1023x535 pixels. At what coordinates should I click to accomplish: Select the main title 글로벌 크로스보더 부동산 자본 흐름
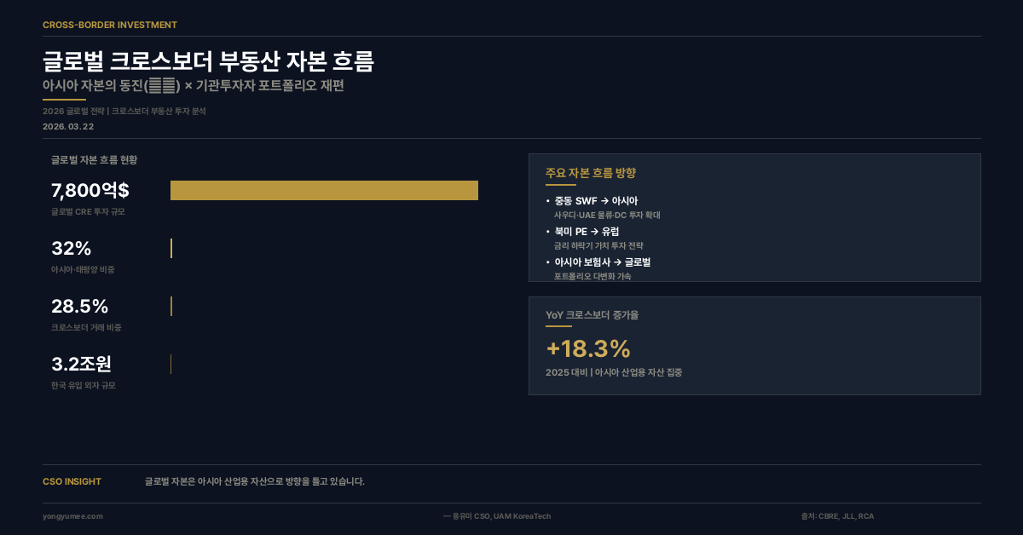(x=208, y=61)
